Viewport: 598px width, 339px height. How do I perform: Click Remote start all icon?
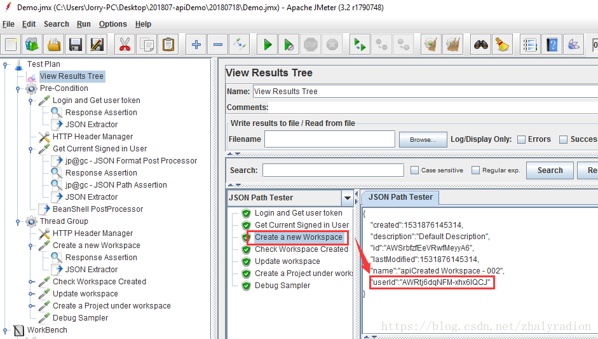coord(360,45)
